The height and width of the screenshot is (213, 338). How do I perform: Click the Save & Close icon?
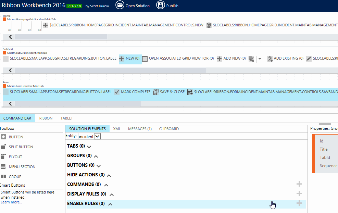click(x=155, y=92)
